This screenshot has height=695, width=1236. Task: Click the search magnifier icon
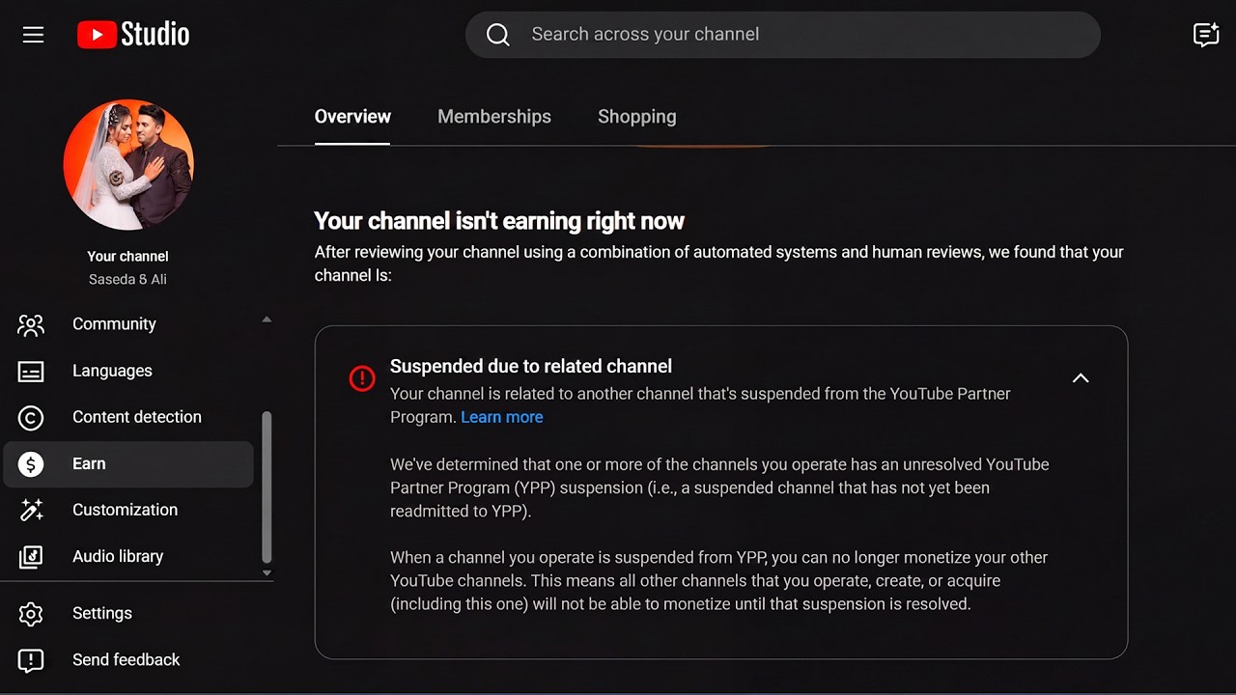(498, 35)
